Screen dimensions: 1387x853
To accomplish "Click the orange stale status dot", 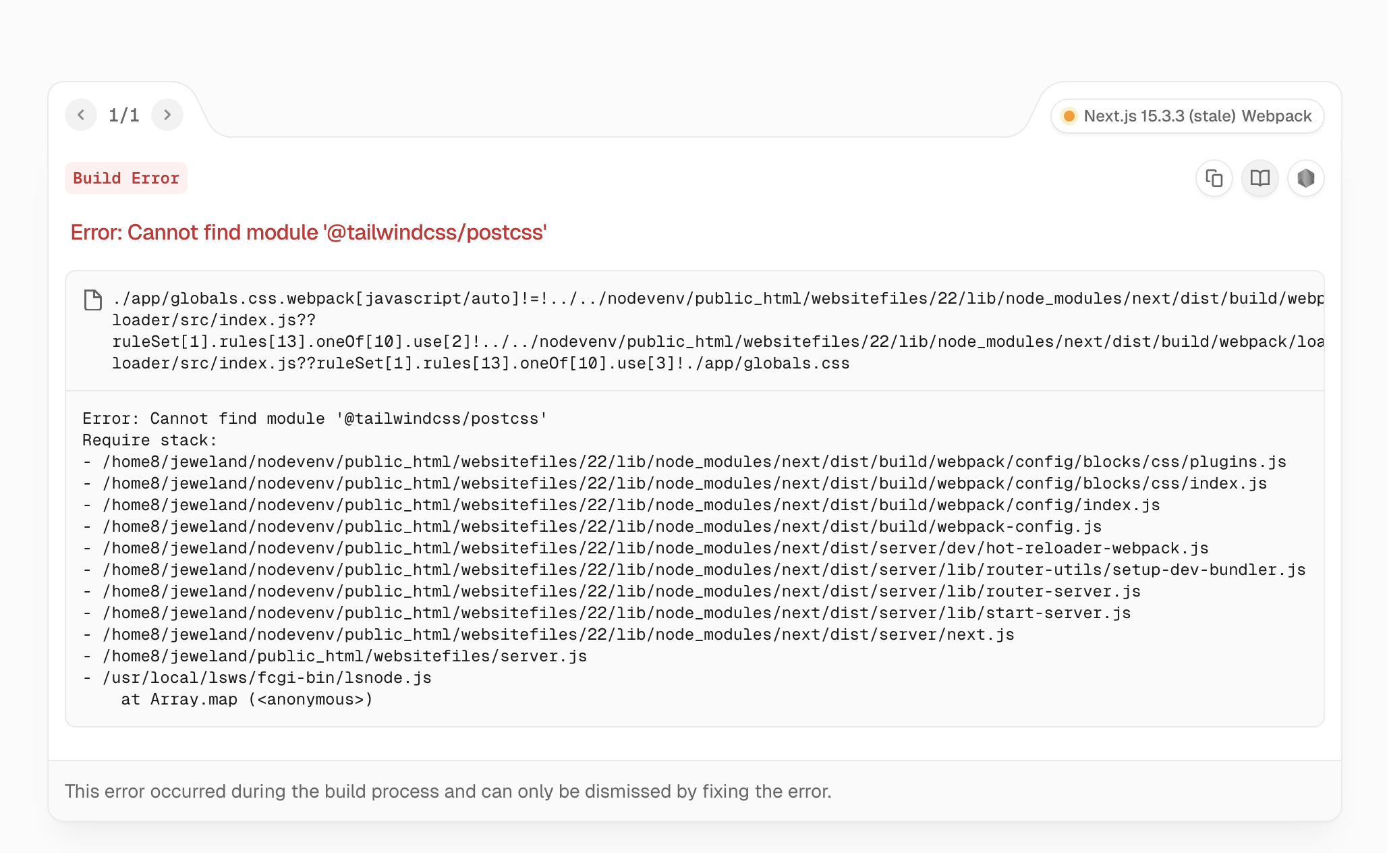I will point(1069,116).
